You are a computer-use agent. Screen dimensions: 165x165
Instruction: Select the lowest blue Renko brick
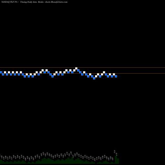point(94,78)
